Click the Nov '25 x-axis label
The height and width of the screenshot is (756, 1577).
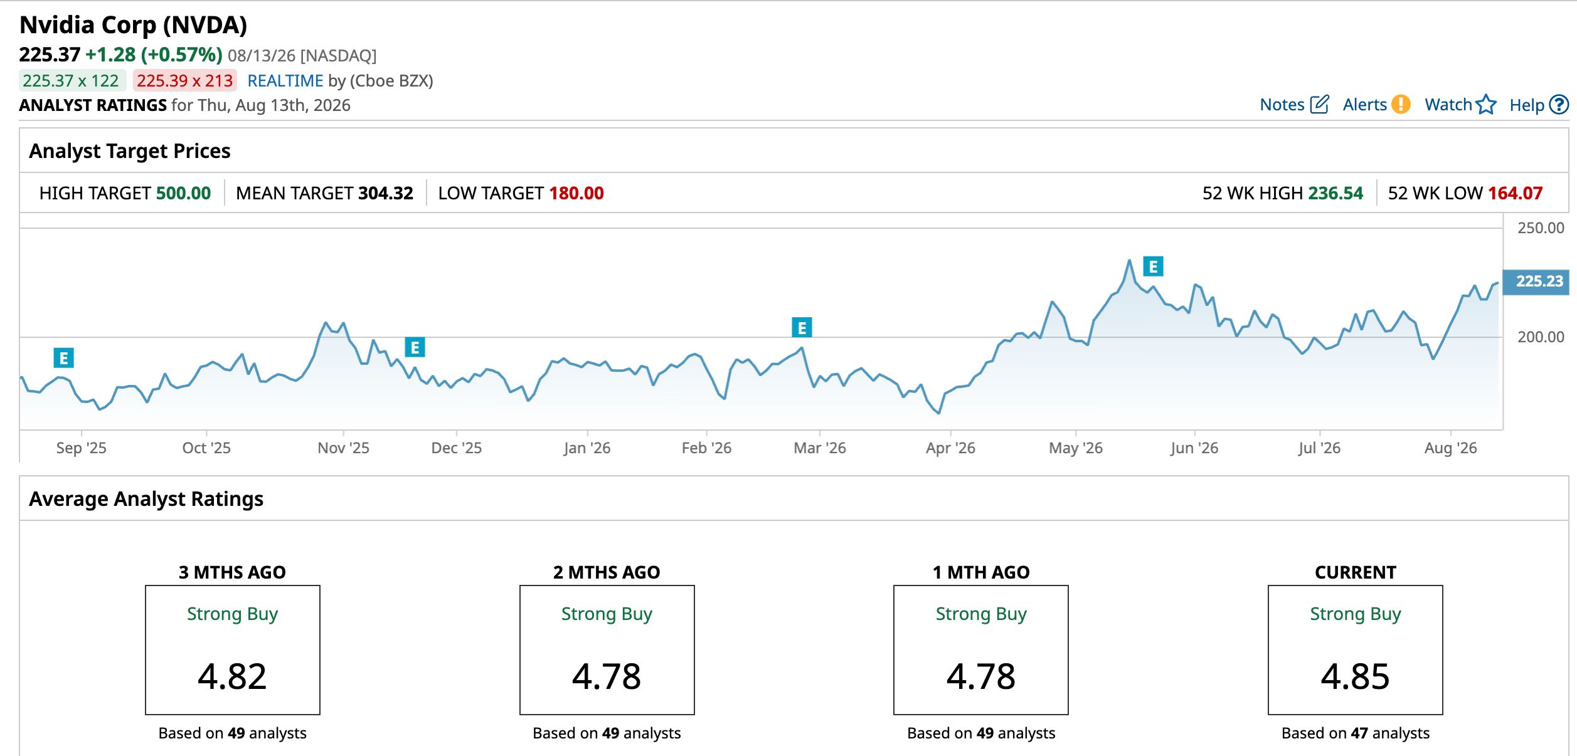[343, 448]
